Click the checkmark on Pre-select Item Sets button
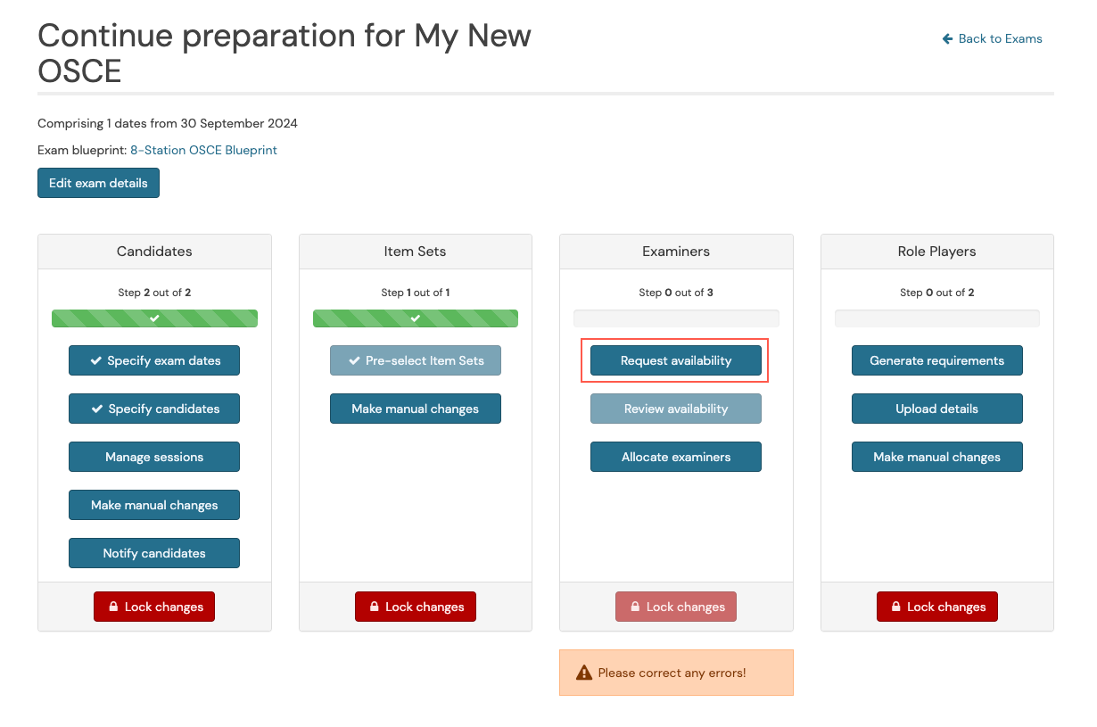1097x727 pixels. [x=354, y=360]
